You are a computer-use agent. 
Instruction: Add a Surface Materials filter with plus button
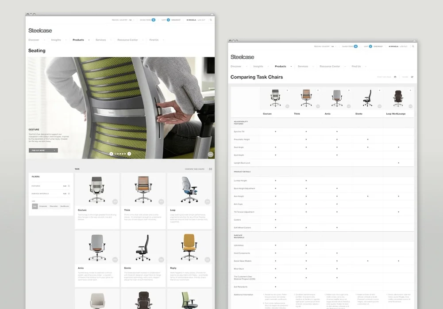pos(69,193)
